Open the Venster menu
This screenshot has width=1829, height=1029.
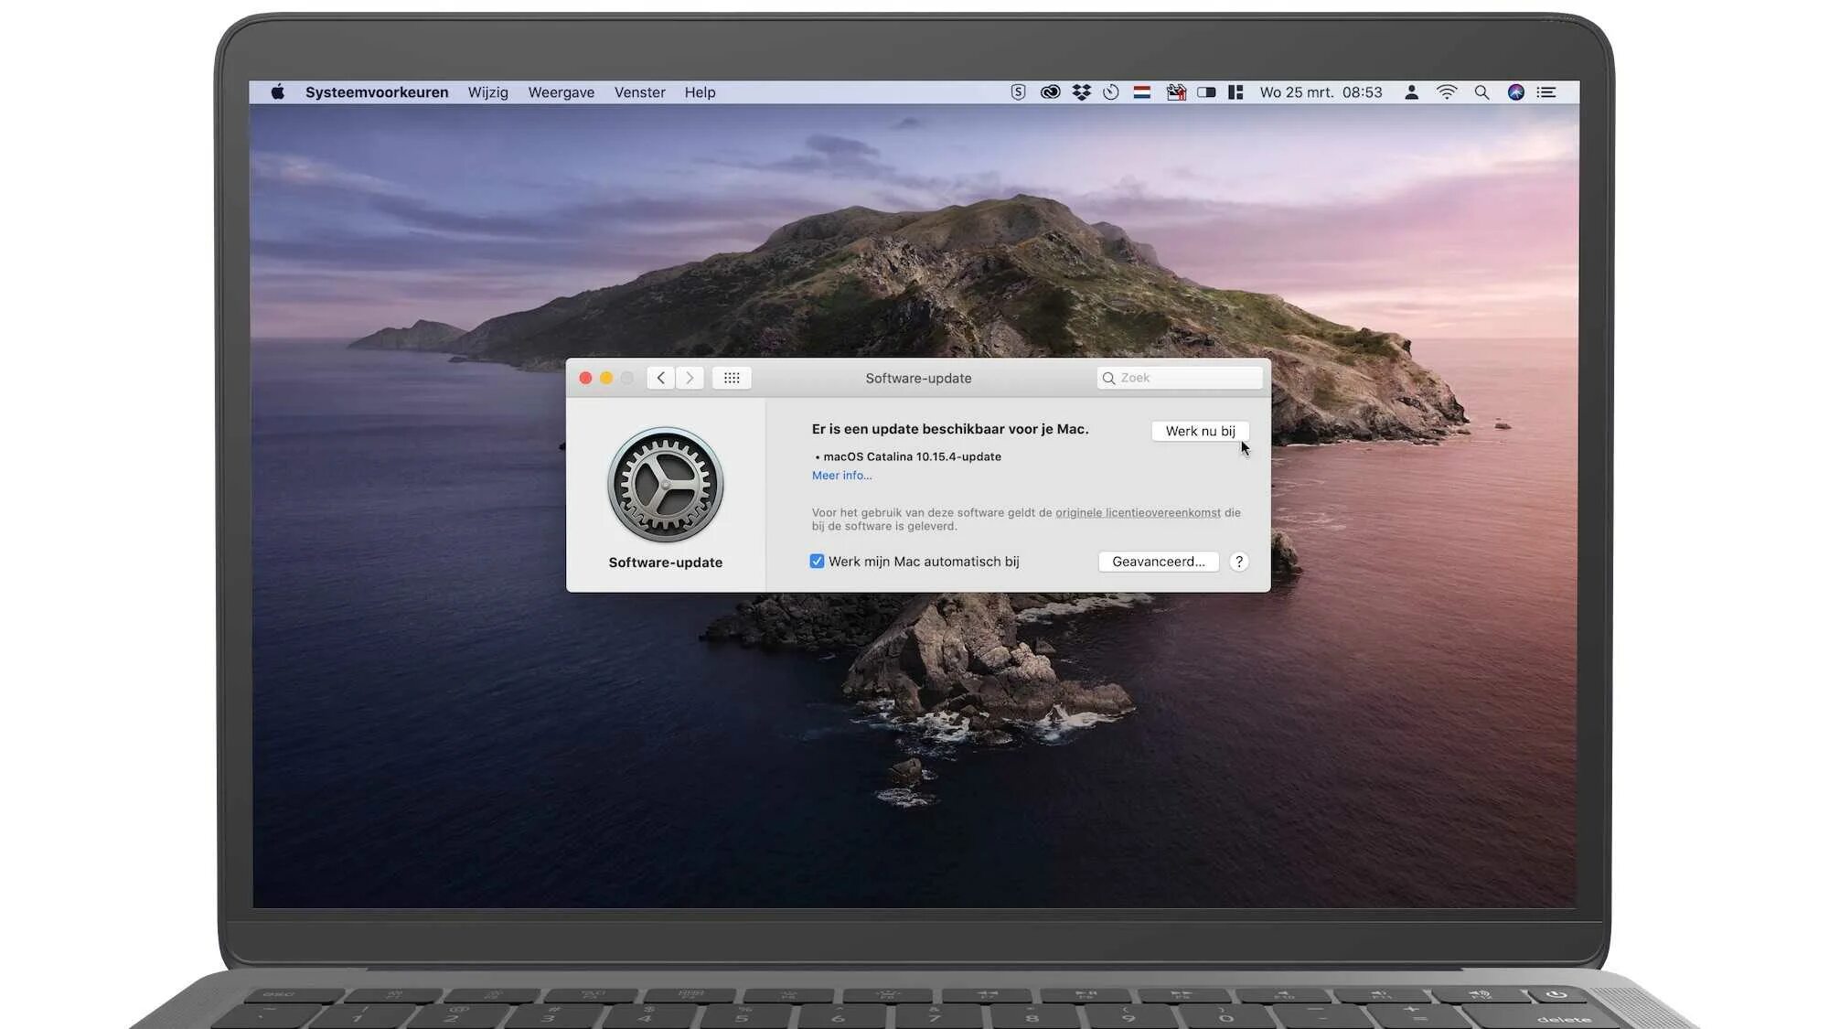(x=639, y=91)
